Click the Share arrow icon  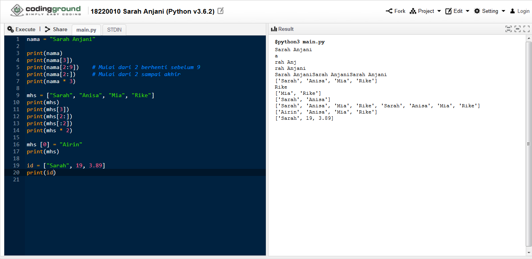[x=48, y=29]
